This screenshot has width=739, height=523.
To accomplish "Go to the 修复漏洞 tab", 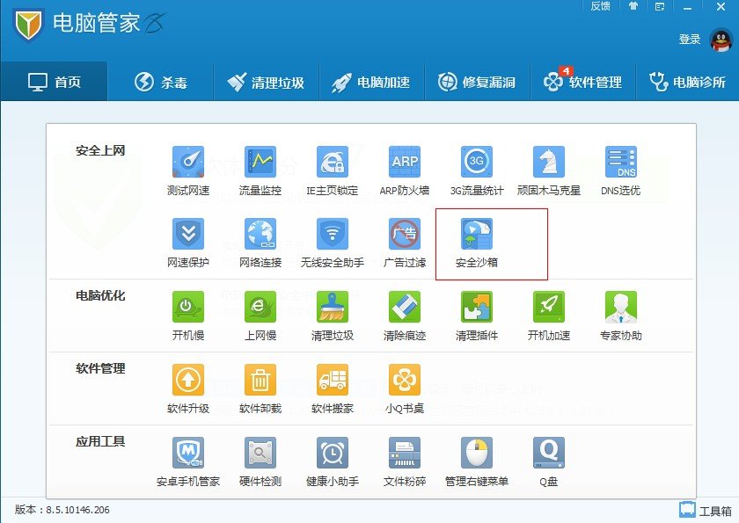I will (x=478, y=83).
